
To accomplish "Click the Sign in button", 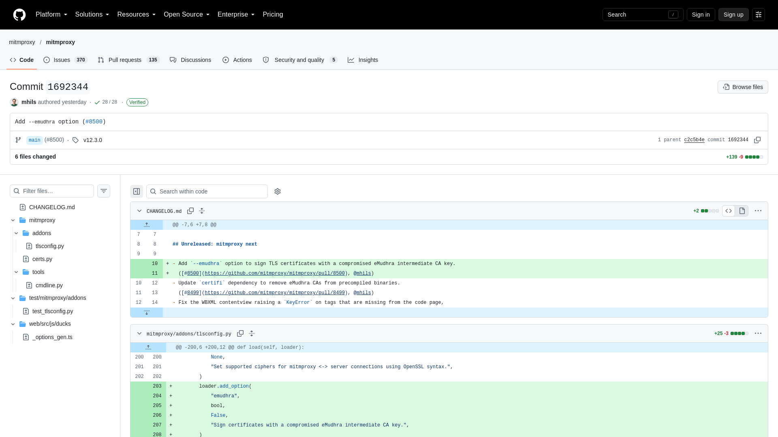I will click(x=701, y=15).
